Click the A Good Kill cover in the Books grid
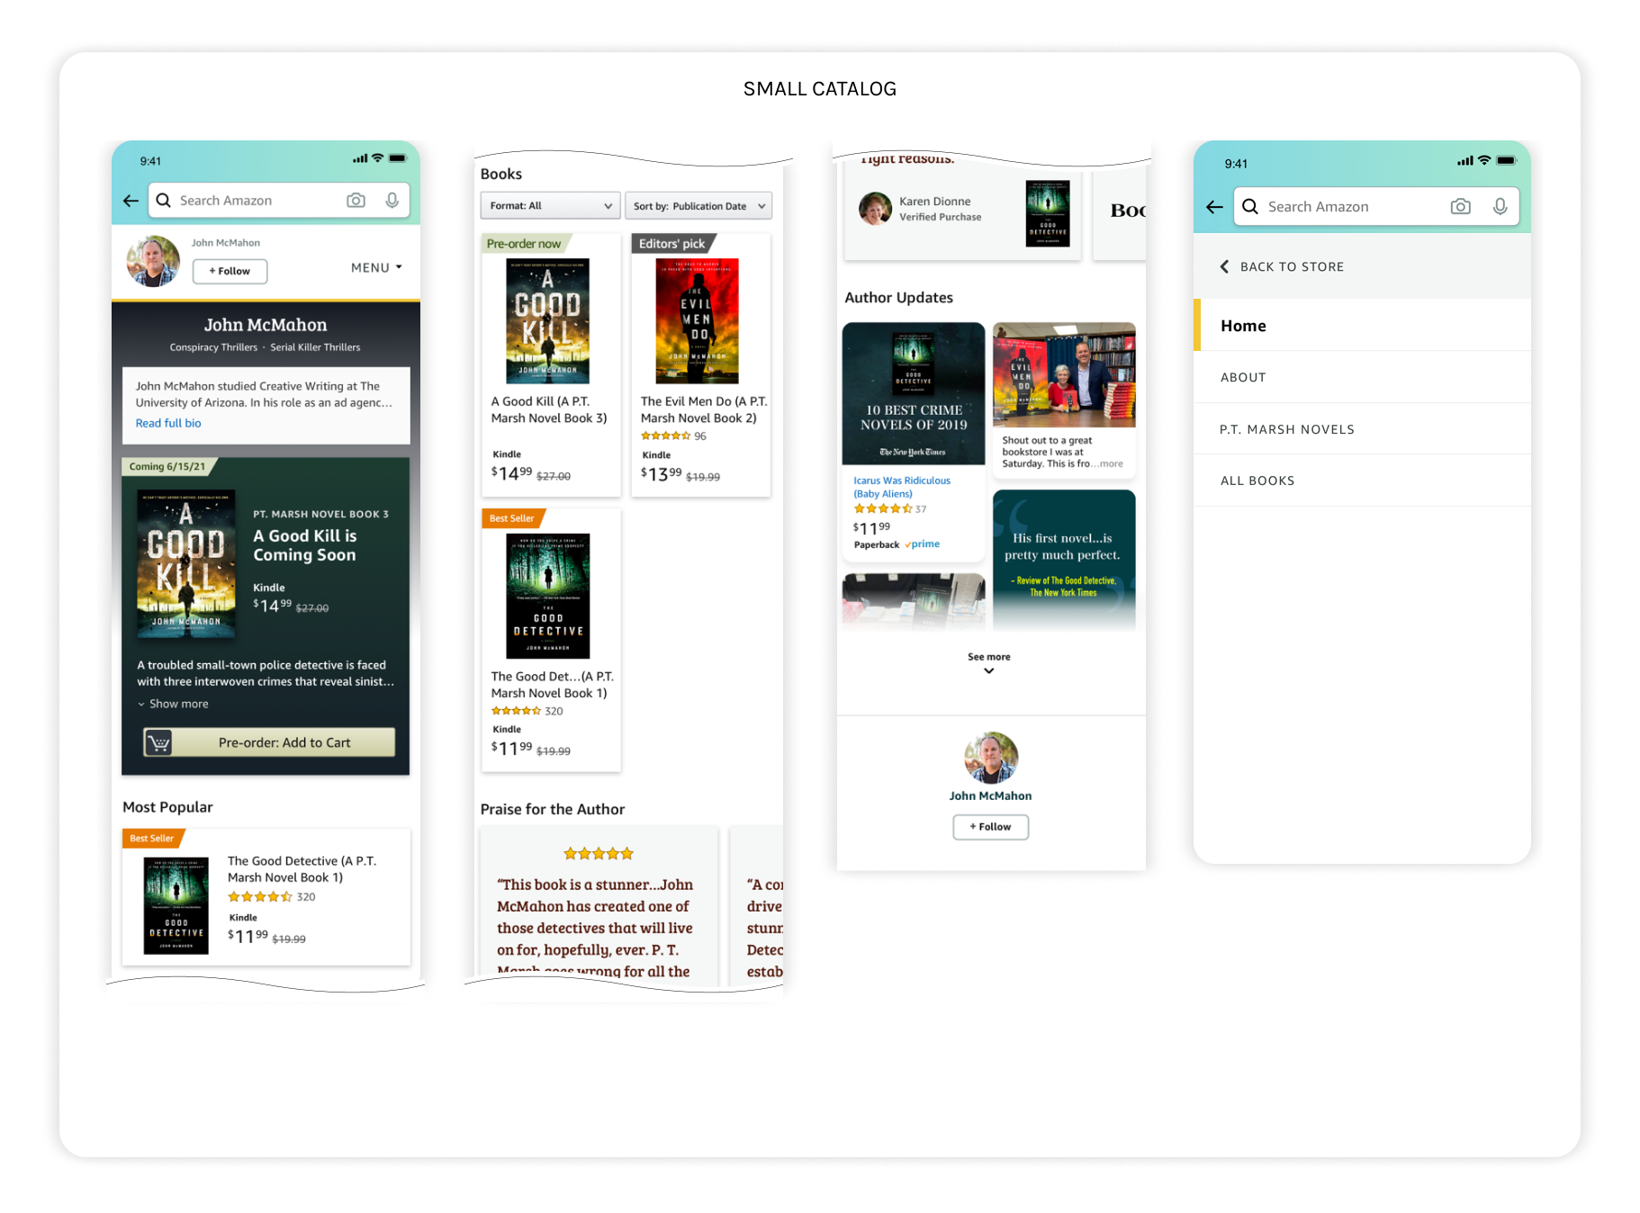 pos(548,321)
